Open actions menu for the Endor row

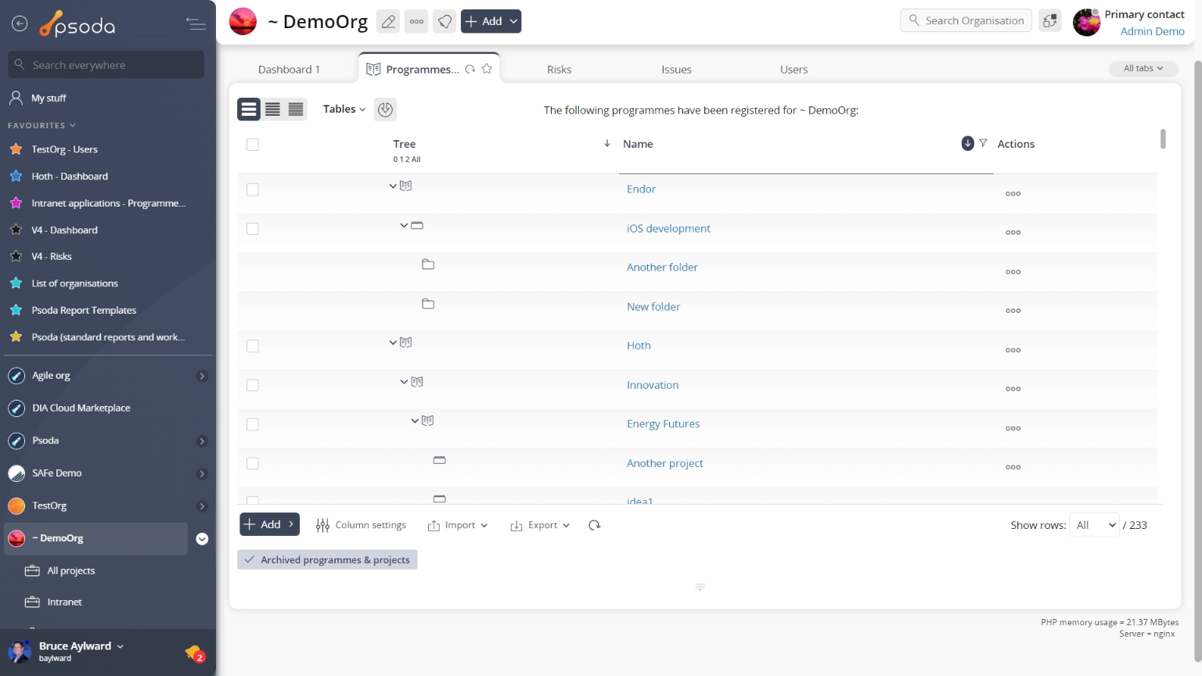(1013, 193)
